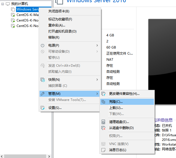Click the 60 GB hard disk value
This screenshot has width=176, height=158.
pos(111,47)
